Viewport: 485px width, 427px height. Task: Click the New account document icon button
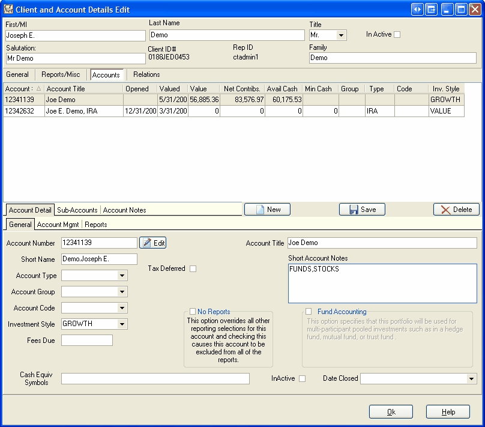pos(260,210)
